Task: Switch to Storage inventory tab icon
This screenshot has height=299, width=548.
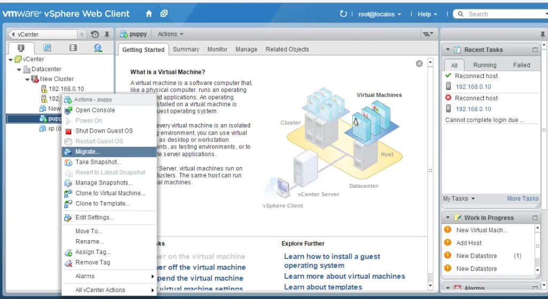Action: click(73, 48)
